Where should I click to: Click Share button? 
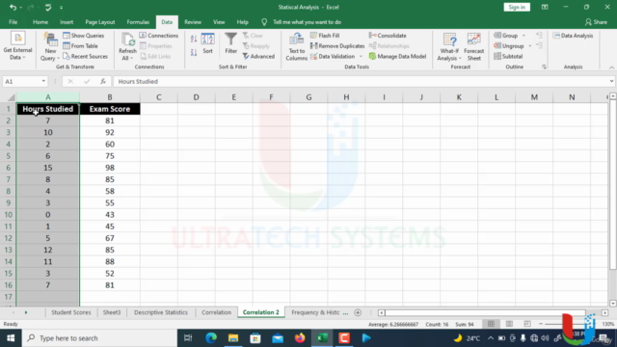tap(596, 22)
